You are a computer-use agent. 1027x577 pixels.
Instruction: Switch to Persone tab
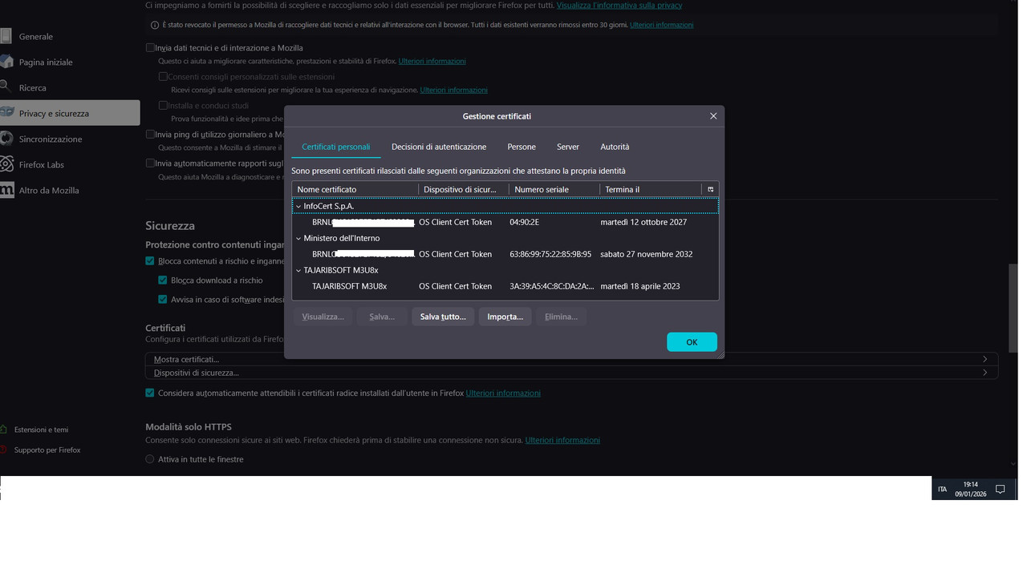522,147
